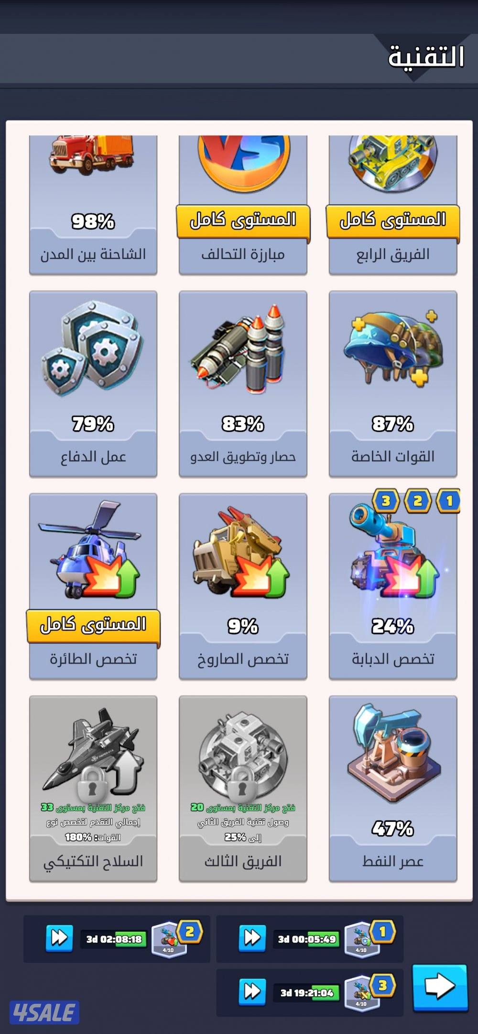Viewport: 478px width, 1034px height.
Task: Open the missile truck specialization at 9%
Action: click(x=243, y=586)
